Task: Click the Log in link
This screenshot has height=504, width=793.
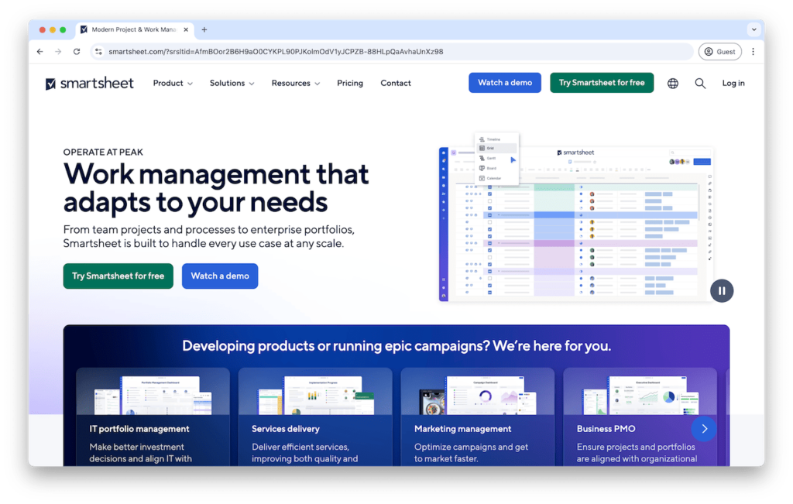Action: [733, 84]
